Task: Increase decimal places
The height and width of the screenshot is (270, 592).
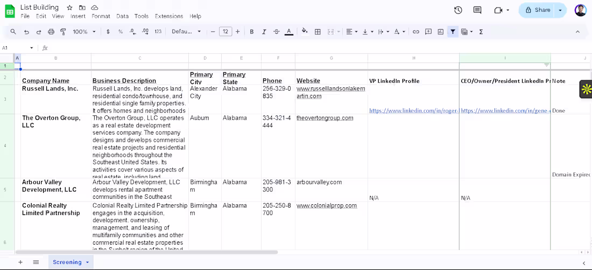Action: [x=145, y=32]
